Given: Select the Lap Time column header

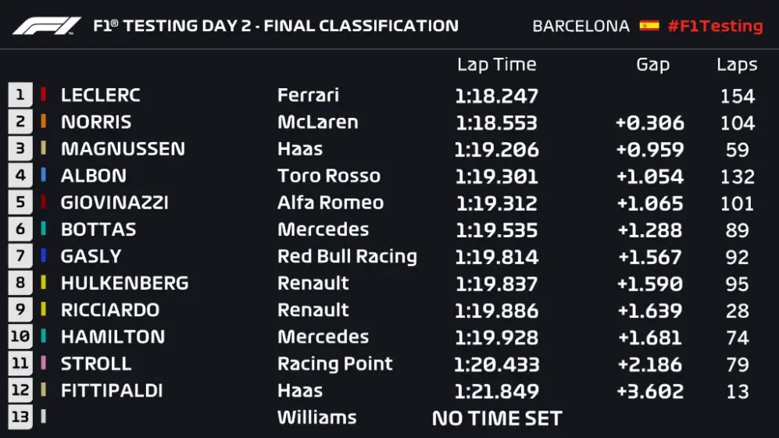Looking at the screenshot, I should (496, 65).
